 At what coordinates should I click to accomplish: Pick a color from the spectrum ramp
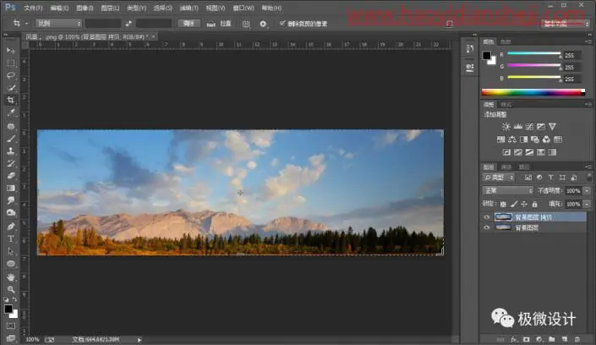(x=533, y=92)
